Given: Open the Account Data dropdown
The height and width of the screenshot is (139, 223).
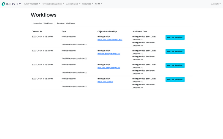Looking at the screenshot, I should point(73,4).
